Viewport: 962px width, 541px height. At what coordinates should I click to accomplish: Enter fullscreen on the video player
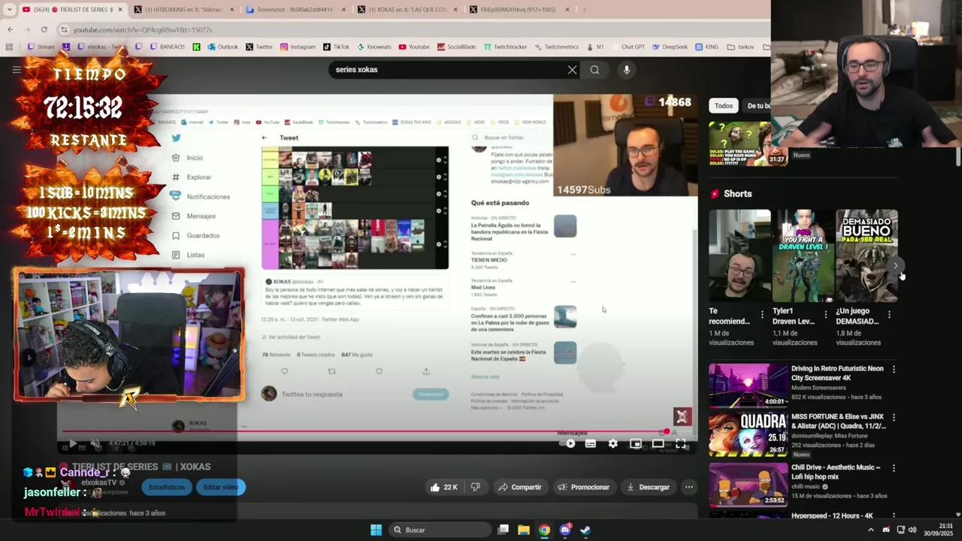pyautogui.click(x=681, y=444)
